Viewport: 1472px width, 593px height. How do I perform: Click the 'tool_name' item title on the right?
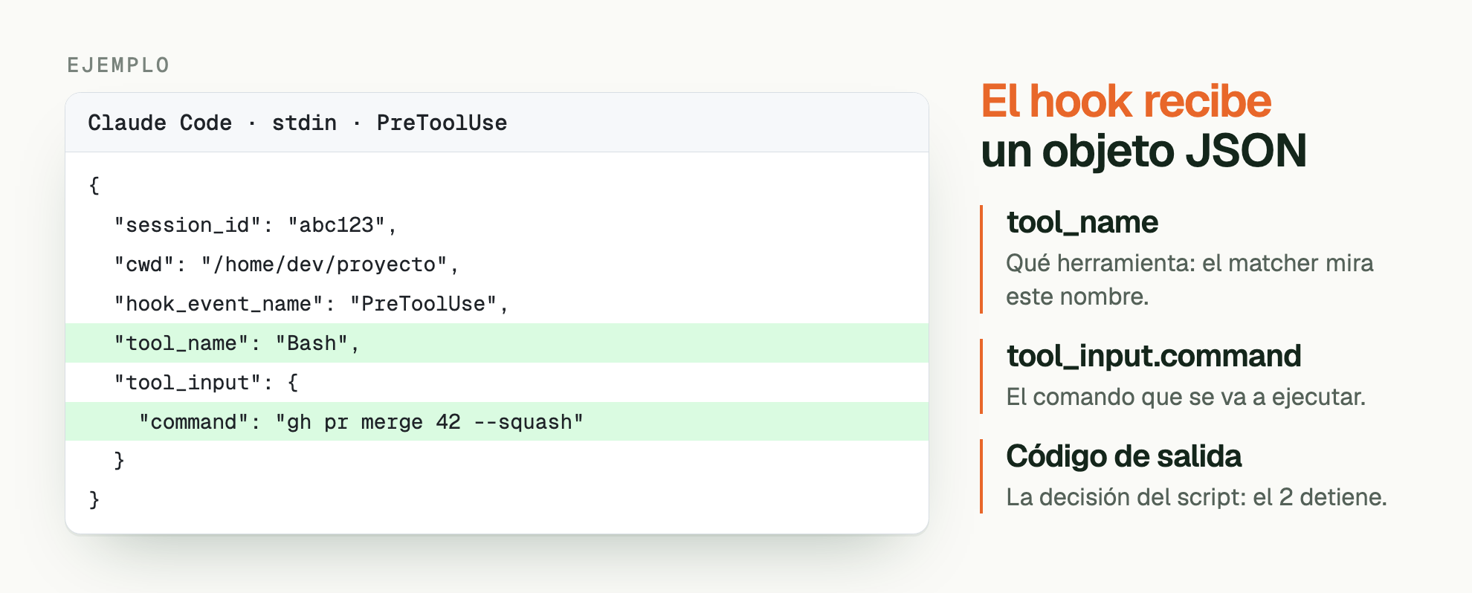(x=1082, y=222)
